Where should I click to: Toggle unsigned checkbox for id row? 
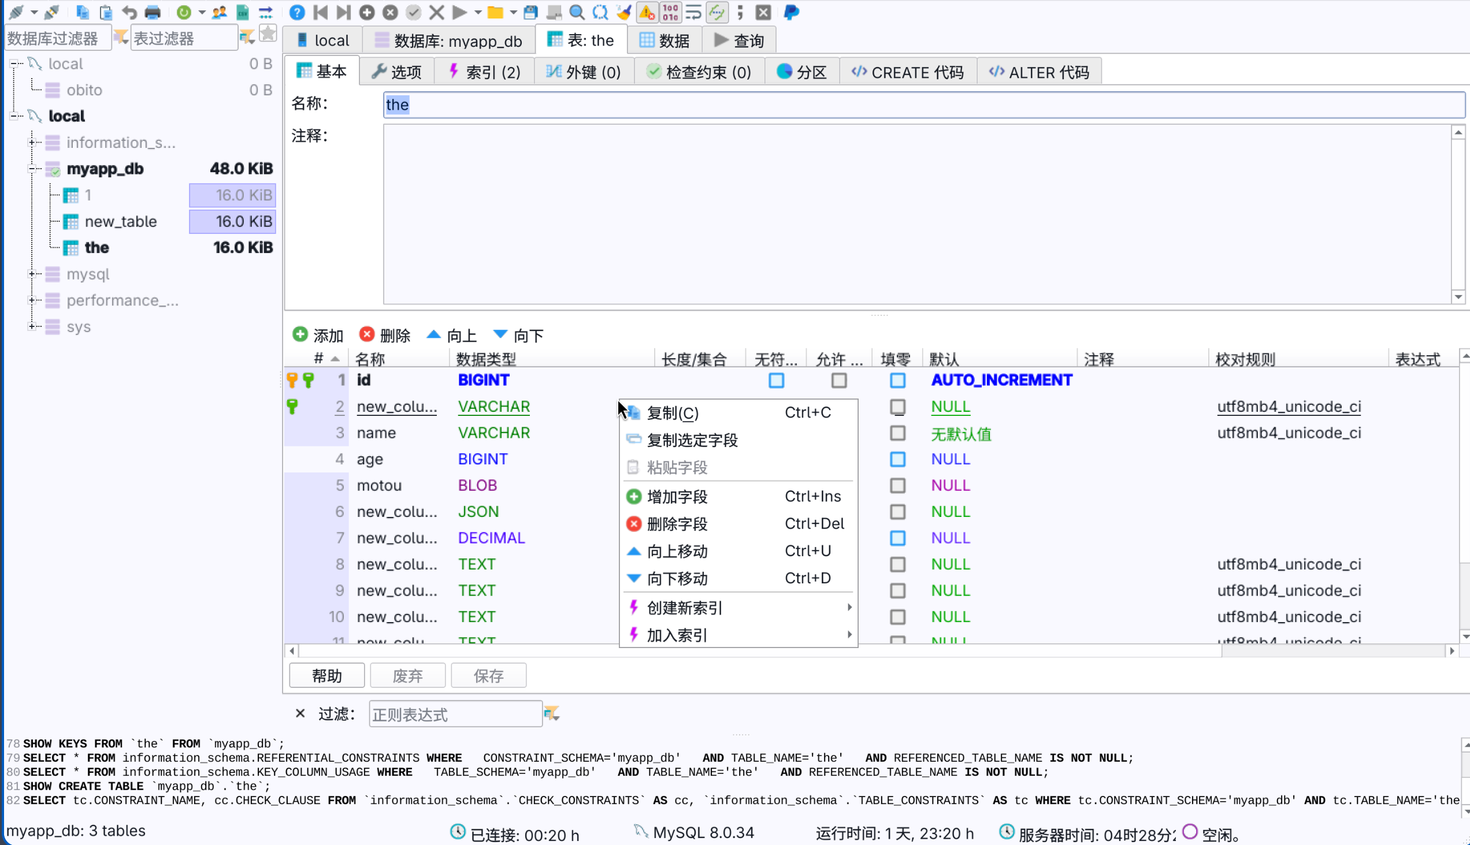tap(776, 381)
